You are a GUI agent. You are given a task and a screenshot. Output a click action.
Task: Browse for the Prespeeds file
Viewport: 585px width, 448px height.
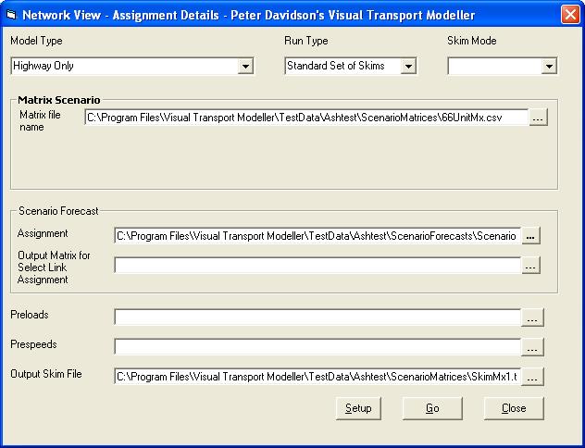(532, 347)
